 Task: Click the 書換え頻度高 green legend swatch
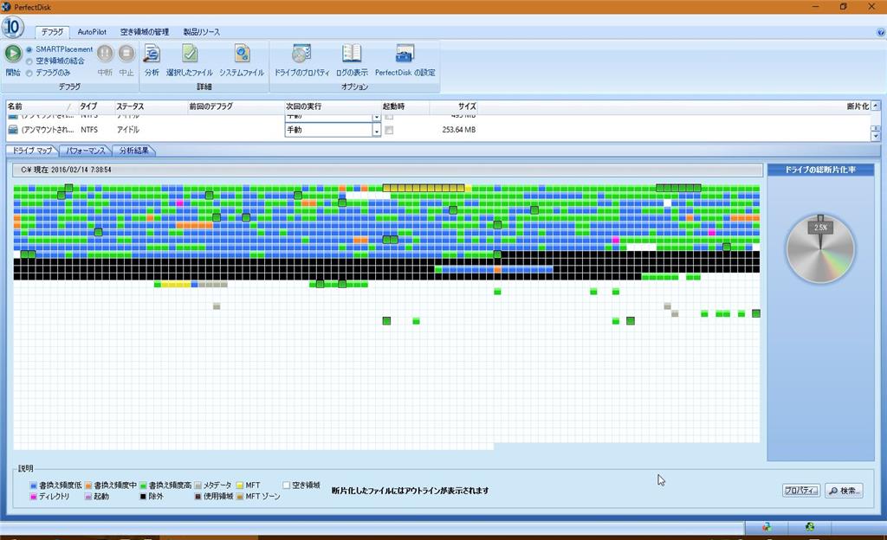point(143,485)
